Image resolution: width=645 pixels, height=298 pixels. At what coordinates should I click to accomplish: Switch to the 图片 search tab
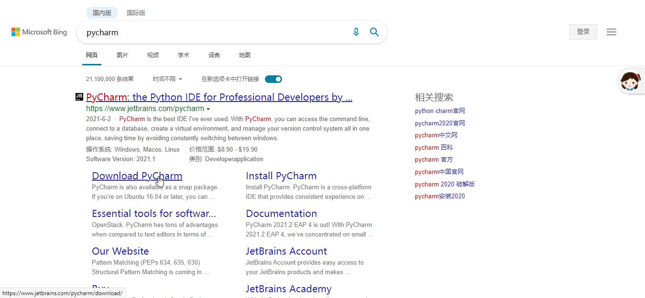pyautogui.click(x=122, y=55)
